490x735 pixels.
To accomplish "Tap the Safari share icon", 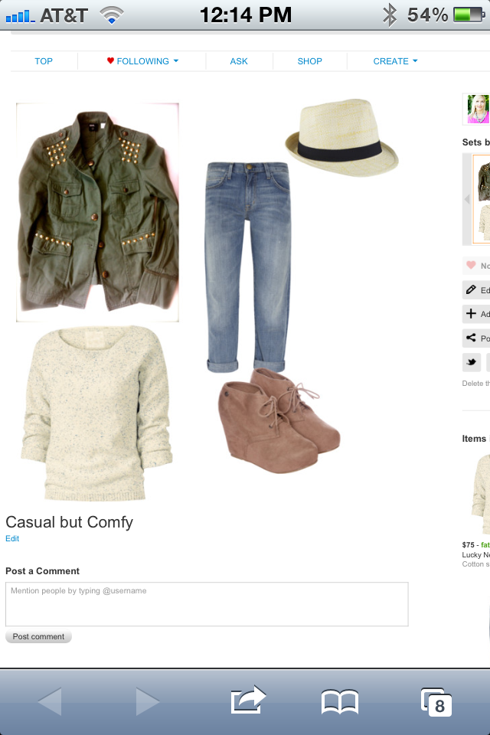I will (x=248, y=701).
